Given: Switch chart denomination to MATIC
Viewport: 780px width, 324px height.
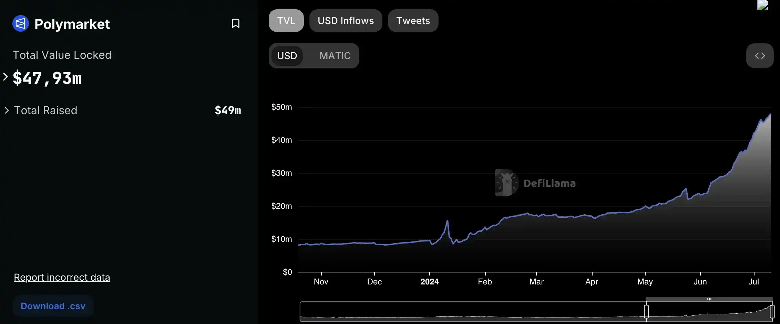Looking at the screenshot, I should 335,56.
